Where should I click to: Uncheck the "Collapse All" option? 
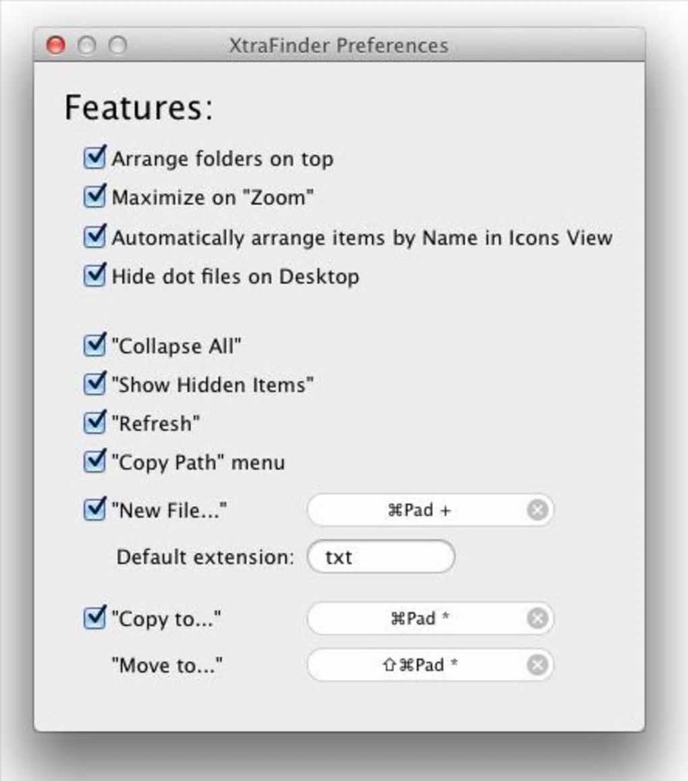point(94,346)
